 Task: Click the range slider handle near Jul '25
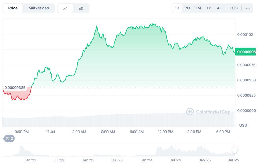coord(234,150)
